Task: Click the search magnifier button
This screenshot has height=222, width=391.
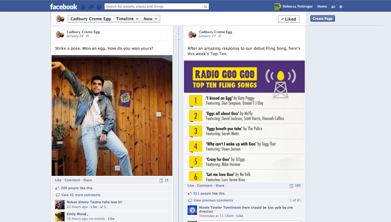Action: [x=206, y=6]
